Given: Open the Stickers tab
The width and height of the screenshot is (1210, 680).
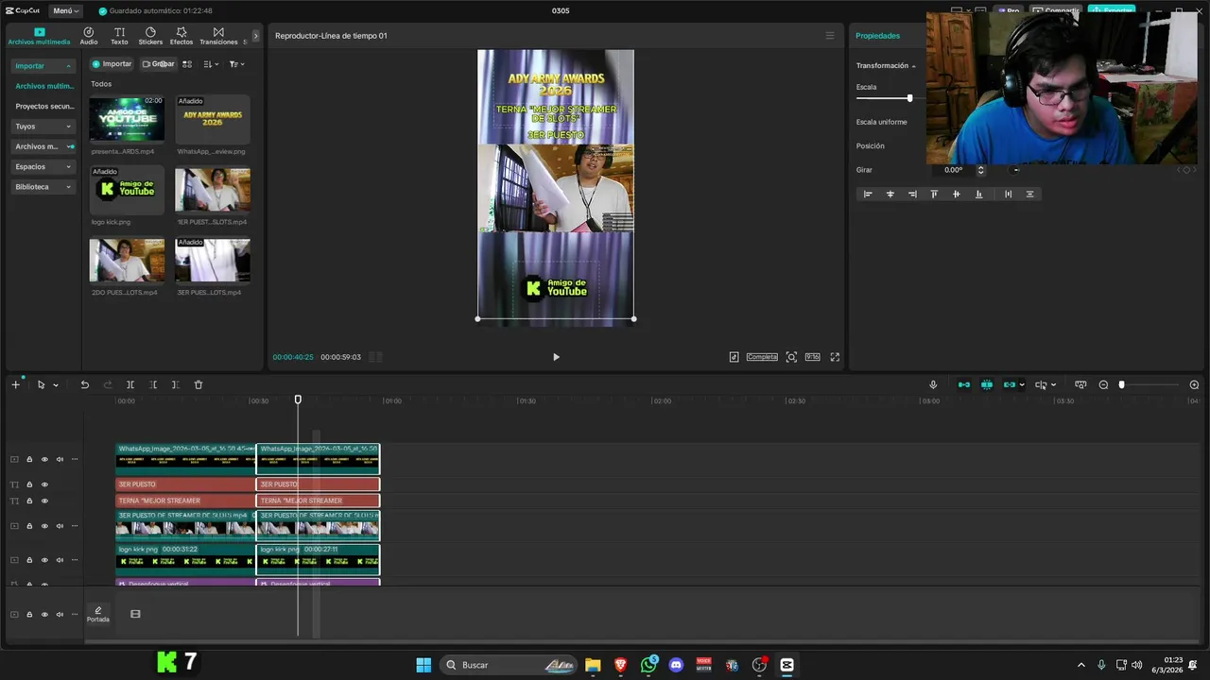Looking at the screenshot, I should [x=150, y=36].
